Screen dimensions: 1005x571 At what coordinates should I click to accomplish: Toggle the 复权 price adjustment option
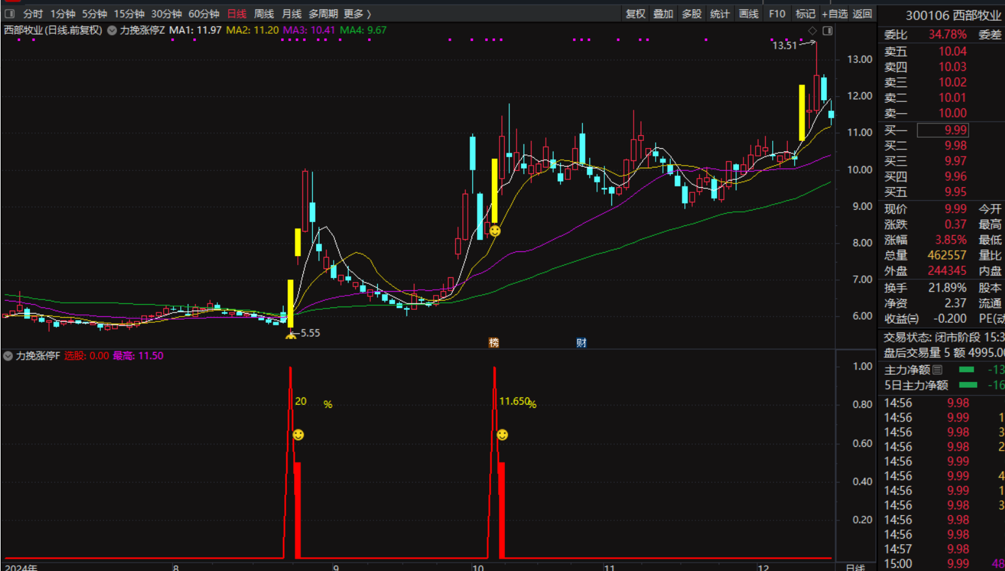point(636,14)
